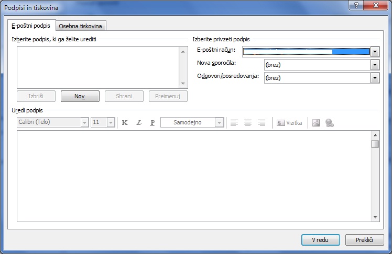The height and width of the screenshot is (254, 392).
Task: Click the signature list scroll down arrow
Action: coord(183,84)
